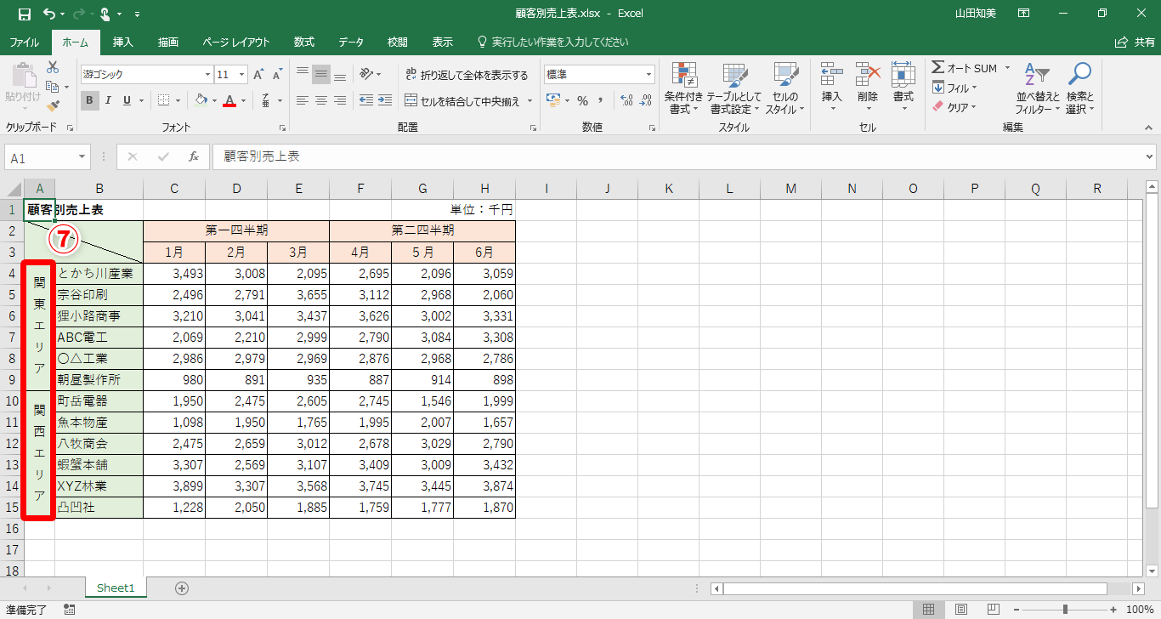Switch to the 表示 tab
The image size is (1161, 619).
coord(443,42)
